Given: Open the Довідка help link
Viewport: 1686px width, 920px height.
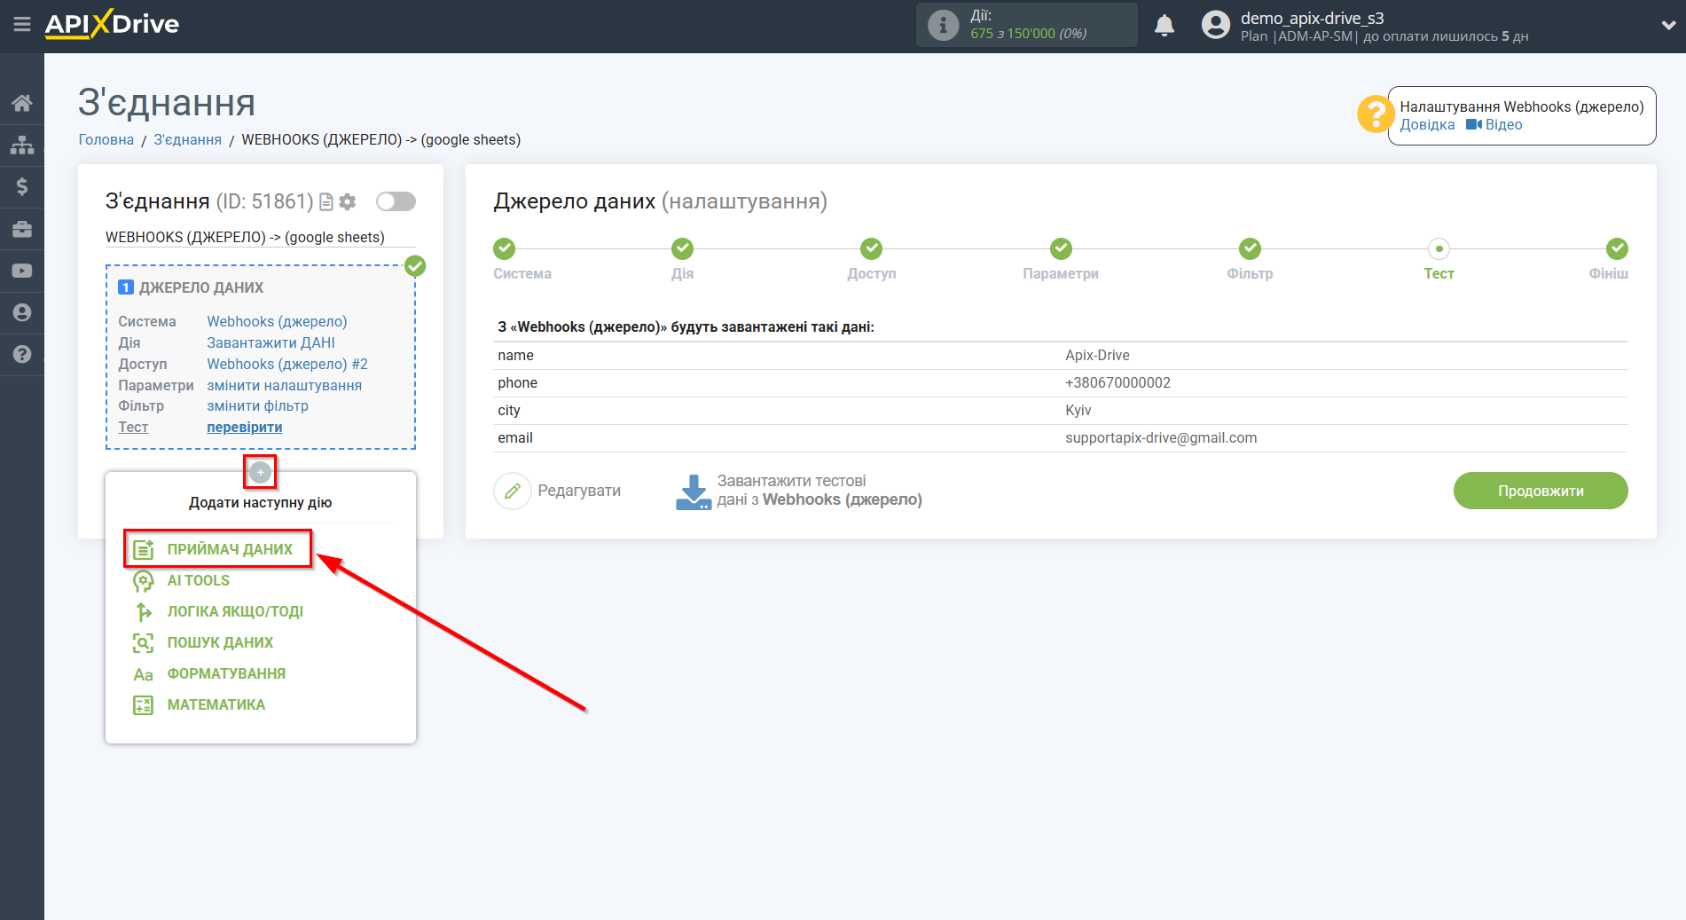Looking at the screenshot, I should tap(1427, 125).
